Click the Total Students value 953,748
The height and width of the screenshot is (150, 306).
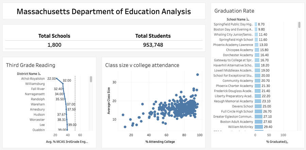point(153,45)
